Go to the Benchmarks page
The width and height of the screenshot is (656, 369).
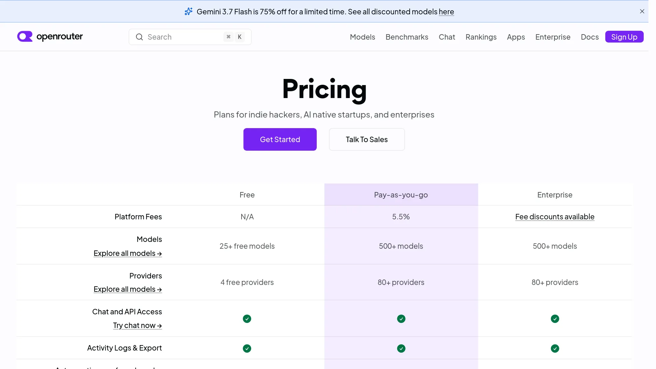(407, 37)
